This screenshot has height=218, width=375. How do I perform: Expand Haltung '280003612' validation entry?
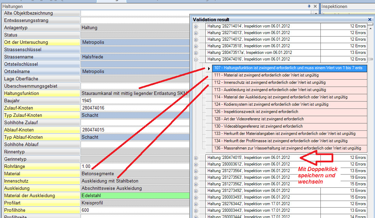[196, 165]
